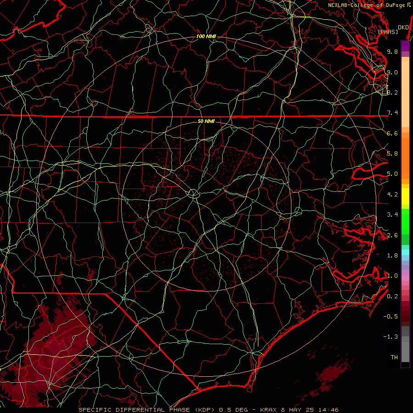Click the 8.2 legend value
Image resolution: width=413 pixels, height=413 pixels.
392,92
